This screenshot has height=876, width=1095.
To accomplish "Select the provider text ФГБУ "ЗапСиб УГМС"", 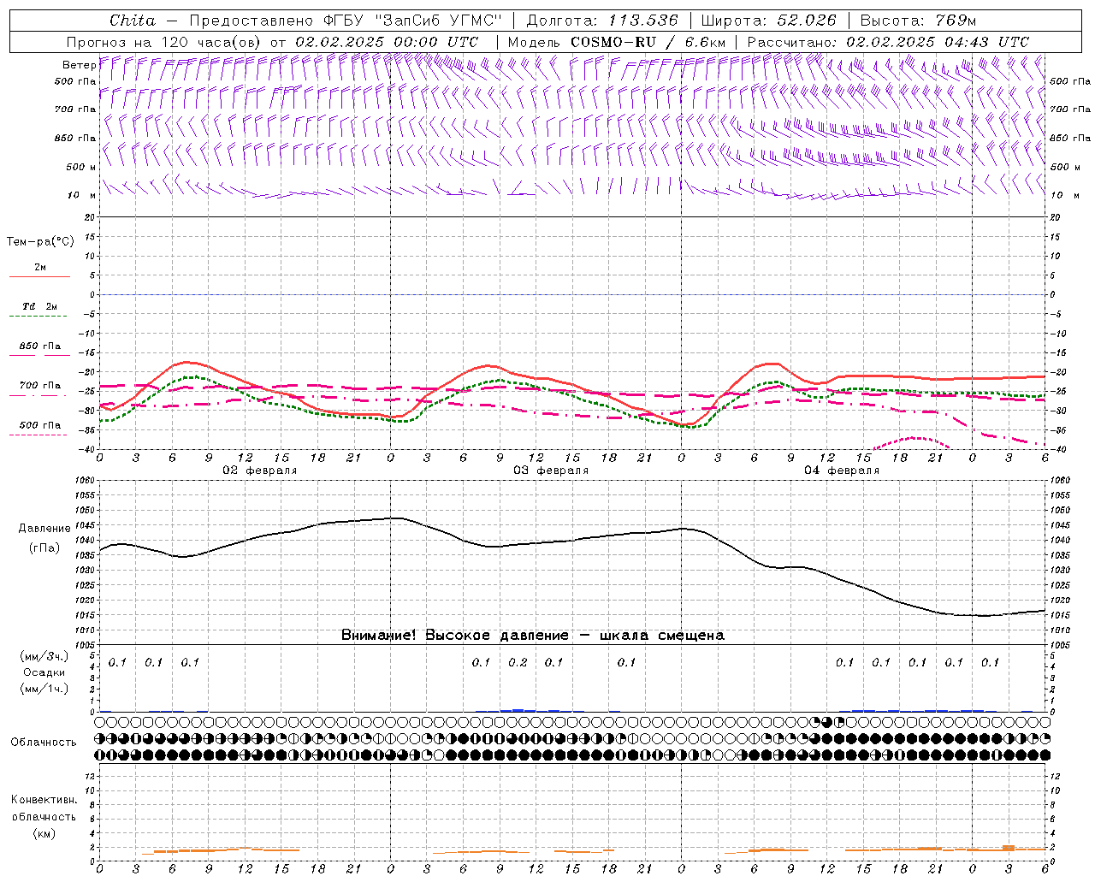I will pyautogui.click(x=412, y=20).
